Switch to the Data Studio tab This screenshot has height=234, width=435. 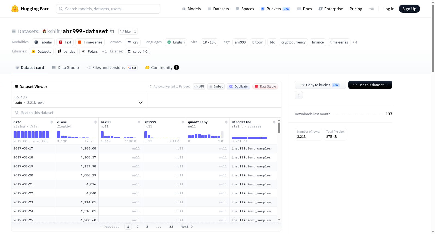tap(66, 68)
